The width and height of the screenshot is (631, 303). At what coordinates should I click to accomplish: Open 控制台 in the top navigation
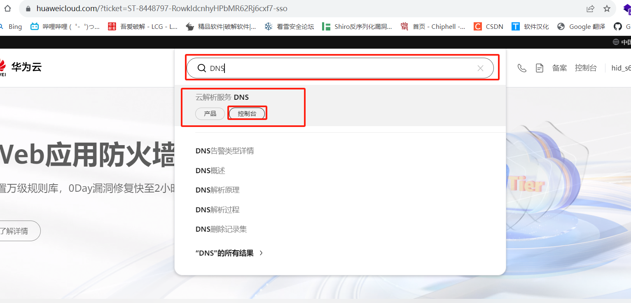[x=586, y=68]
